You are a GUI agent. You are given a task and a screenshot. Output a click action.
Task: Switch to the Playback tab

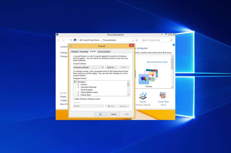pos(75,51)
